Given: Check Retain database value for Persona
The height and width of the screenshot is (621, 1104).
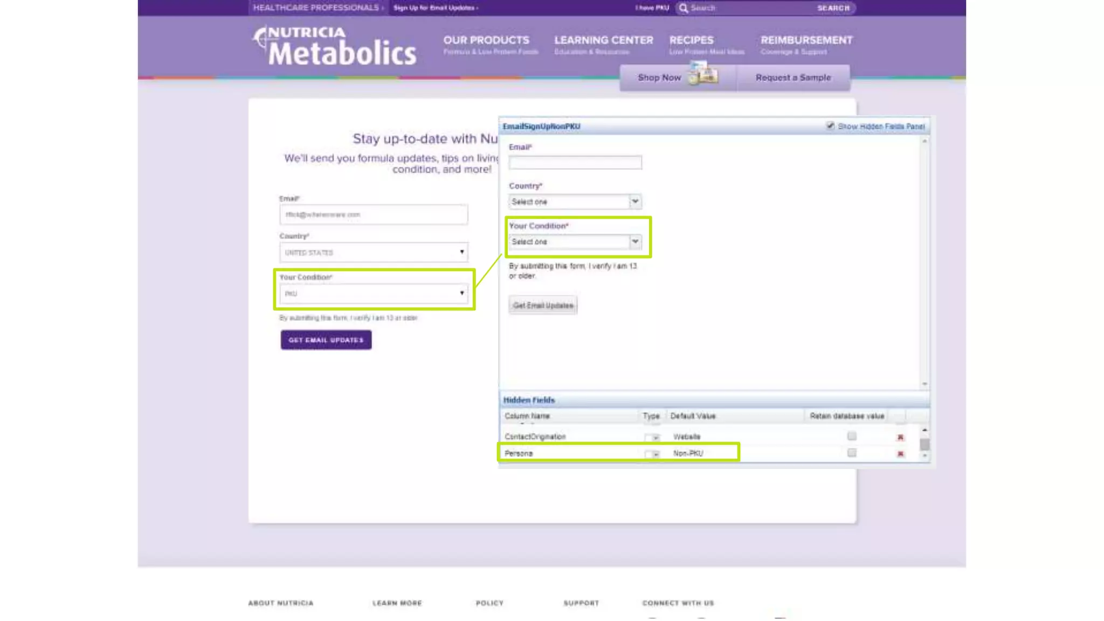Looking at the screenshot, I should (851, 453).
